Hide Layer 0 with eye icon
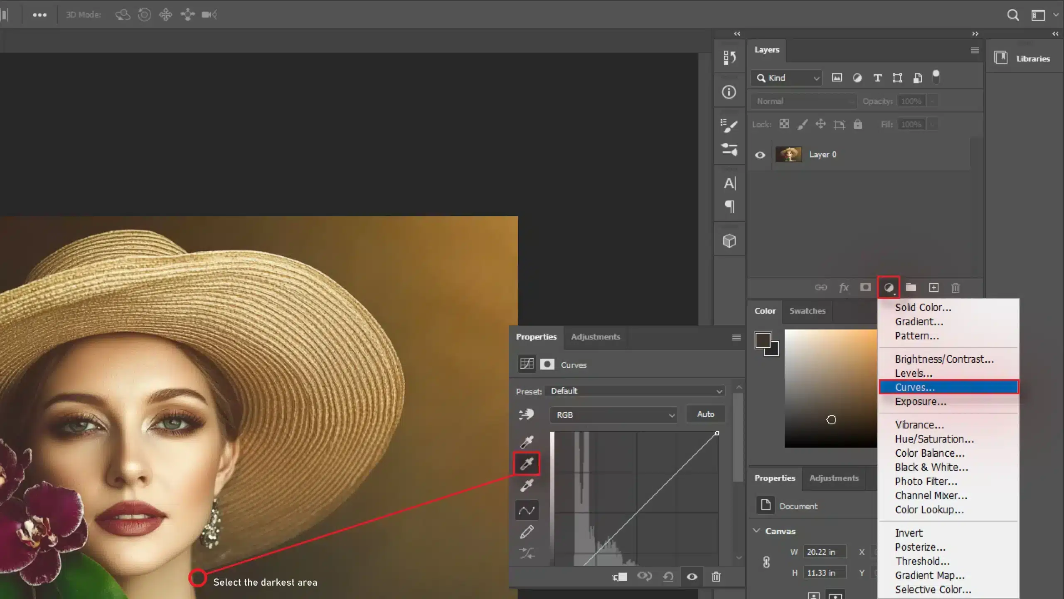This screenshot has width=1064, height=599. (x=760, y=155)
